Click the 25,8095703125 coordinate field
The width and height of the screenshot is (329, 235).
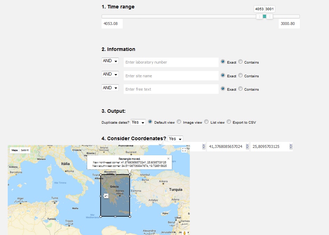click(x=271, y=146)
